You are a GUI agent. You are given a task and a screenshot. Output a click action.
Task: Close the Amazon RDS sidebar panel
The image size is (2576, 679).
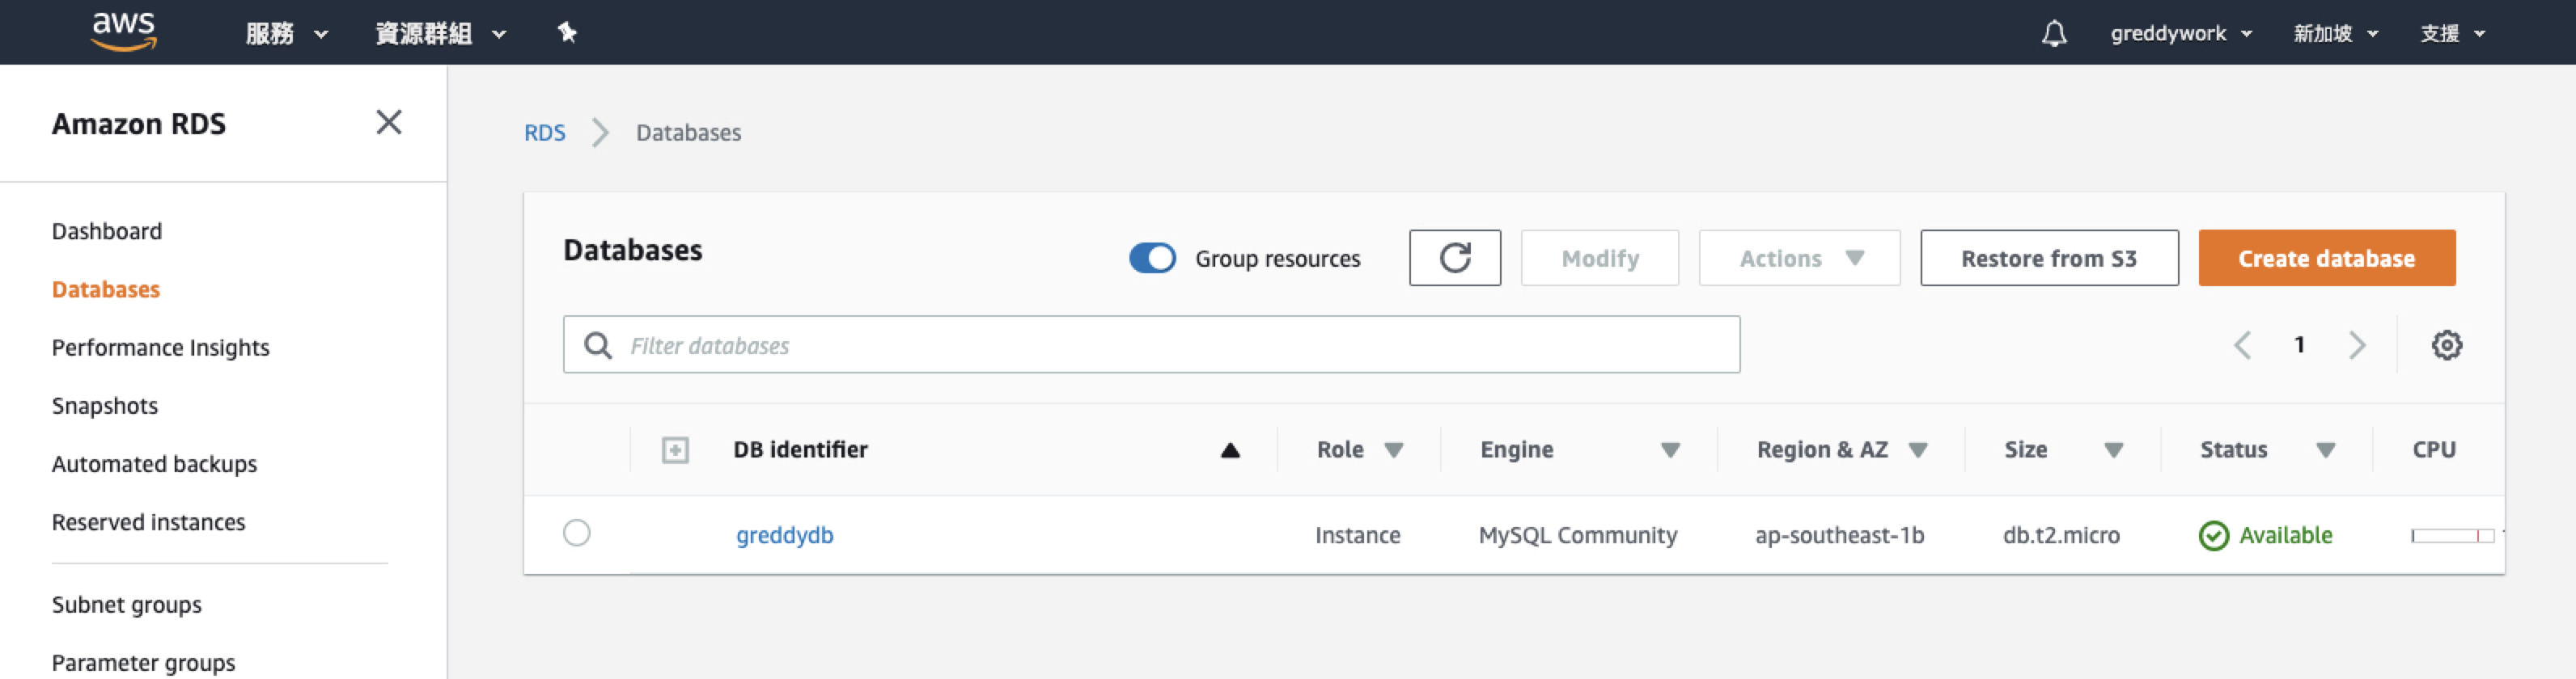[x=388, y=123]
